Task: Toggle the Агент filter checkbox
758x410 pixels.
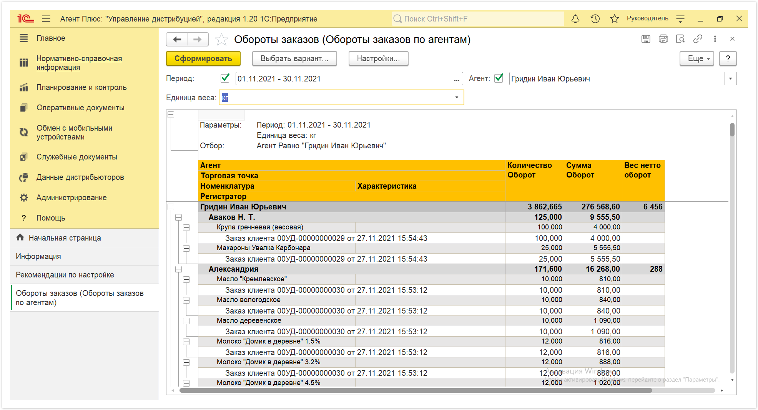Action: [x=499, y=78]
